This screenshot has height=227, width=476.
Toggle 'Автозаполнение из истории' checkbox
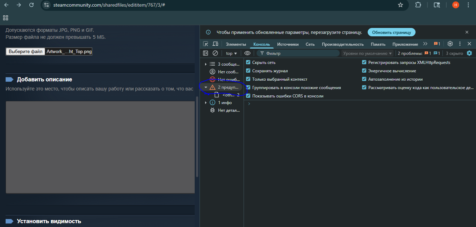tap(364, 79)
